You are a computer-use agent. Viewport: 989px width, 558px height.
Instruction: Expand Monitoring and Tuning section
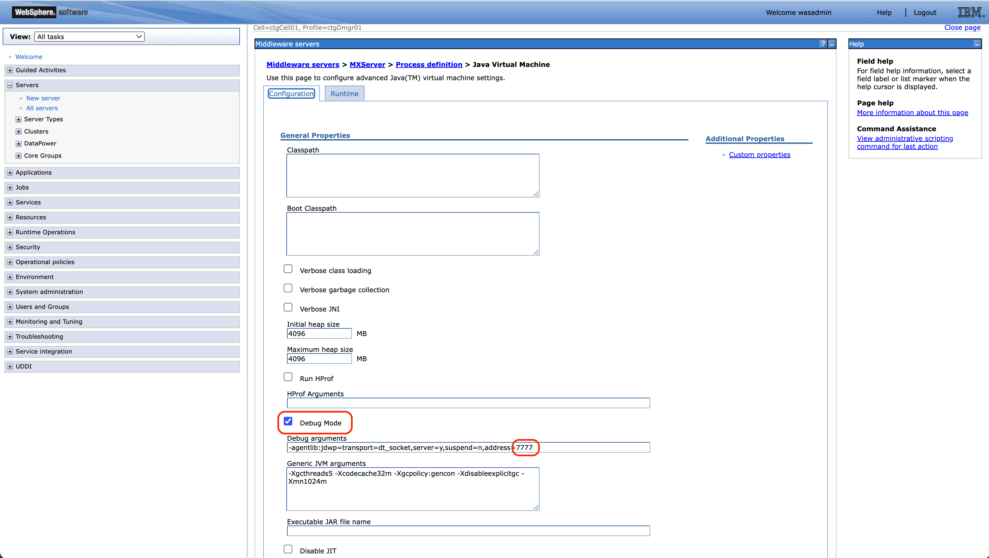[x=10, y=322]
